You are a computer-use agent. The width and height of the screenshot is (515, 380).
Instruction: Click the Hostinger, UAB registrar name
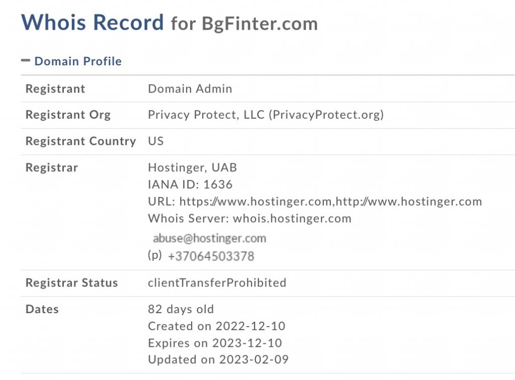pyautogui.click(x=192, y=167)
